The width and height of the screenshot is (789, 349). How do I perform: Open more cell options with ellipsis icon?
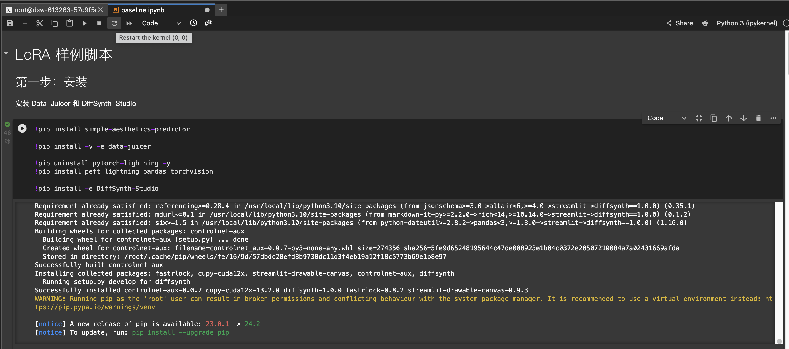[x=773, y=118]
